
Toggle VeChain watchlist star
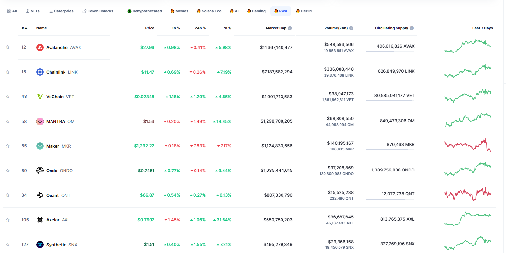pos(7,97)
